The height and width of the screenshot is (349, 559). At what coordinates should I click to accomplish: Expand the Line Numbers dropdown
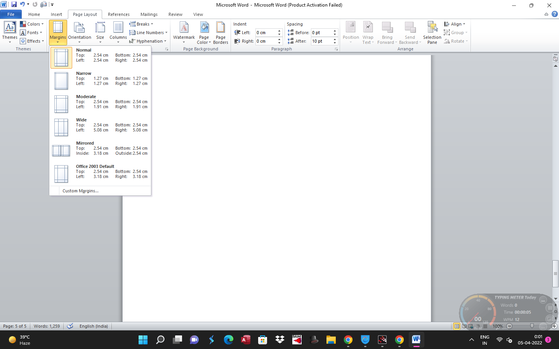[148, 33]
